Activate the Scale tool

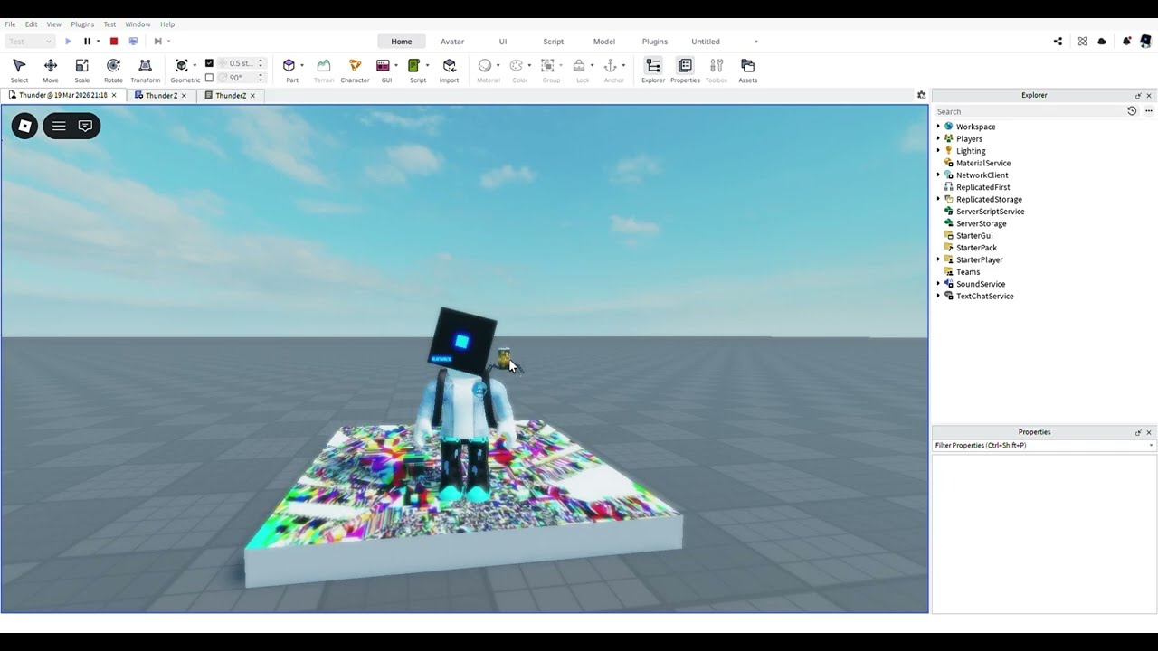pyautogui.click(x=81, y=70)
